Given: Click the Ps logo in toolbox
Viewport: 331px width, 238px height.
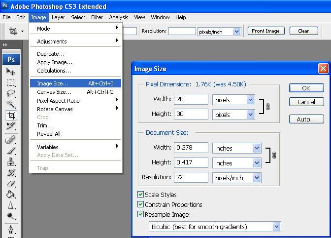Looking at the screenshot, I should [x=11, y=59].
